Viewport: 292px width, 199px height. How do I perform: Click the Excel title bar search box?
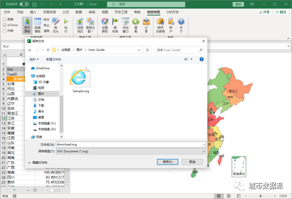pos(146,4)
